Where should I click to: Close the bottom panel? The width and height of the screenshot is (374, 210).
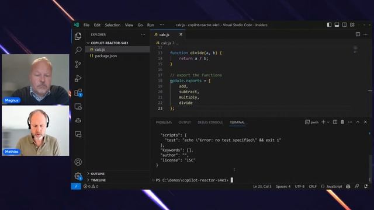365,122
